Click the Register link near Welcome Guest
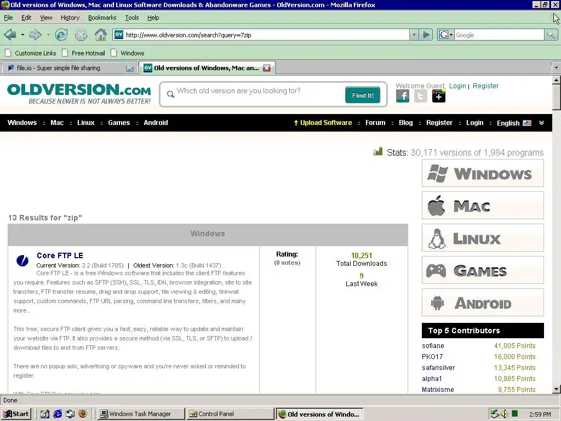561x421 pixels. 485,86
